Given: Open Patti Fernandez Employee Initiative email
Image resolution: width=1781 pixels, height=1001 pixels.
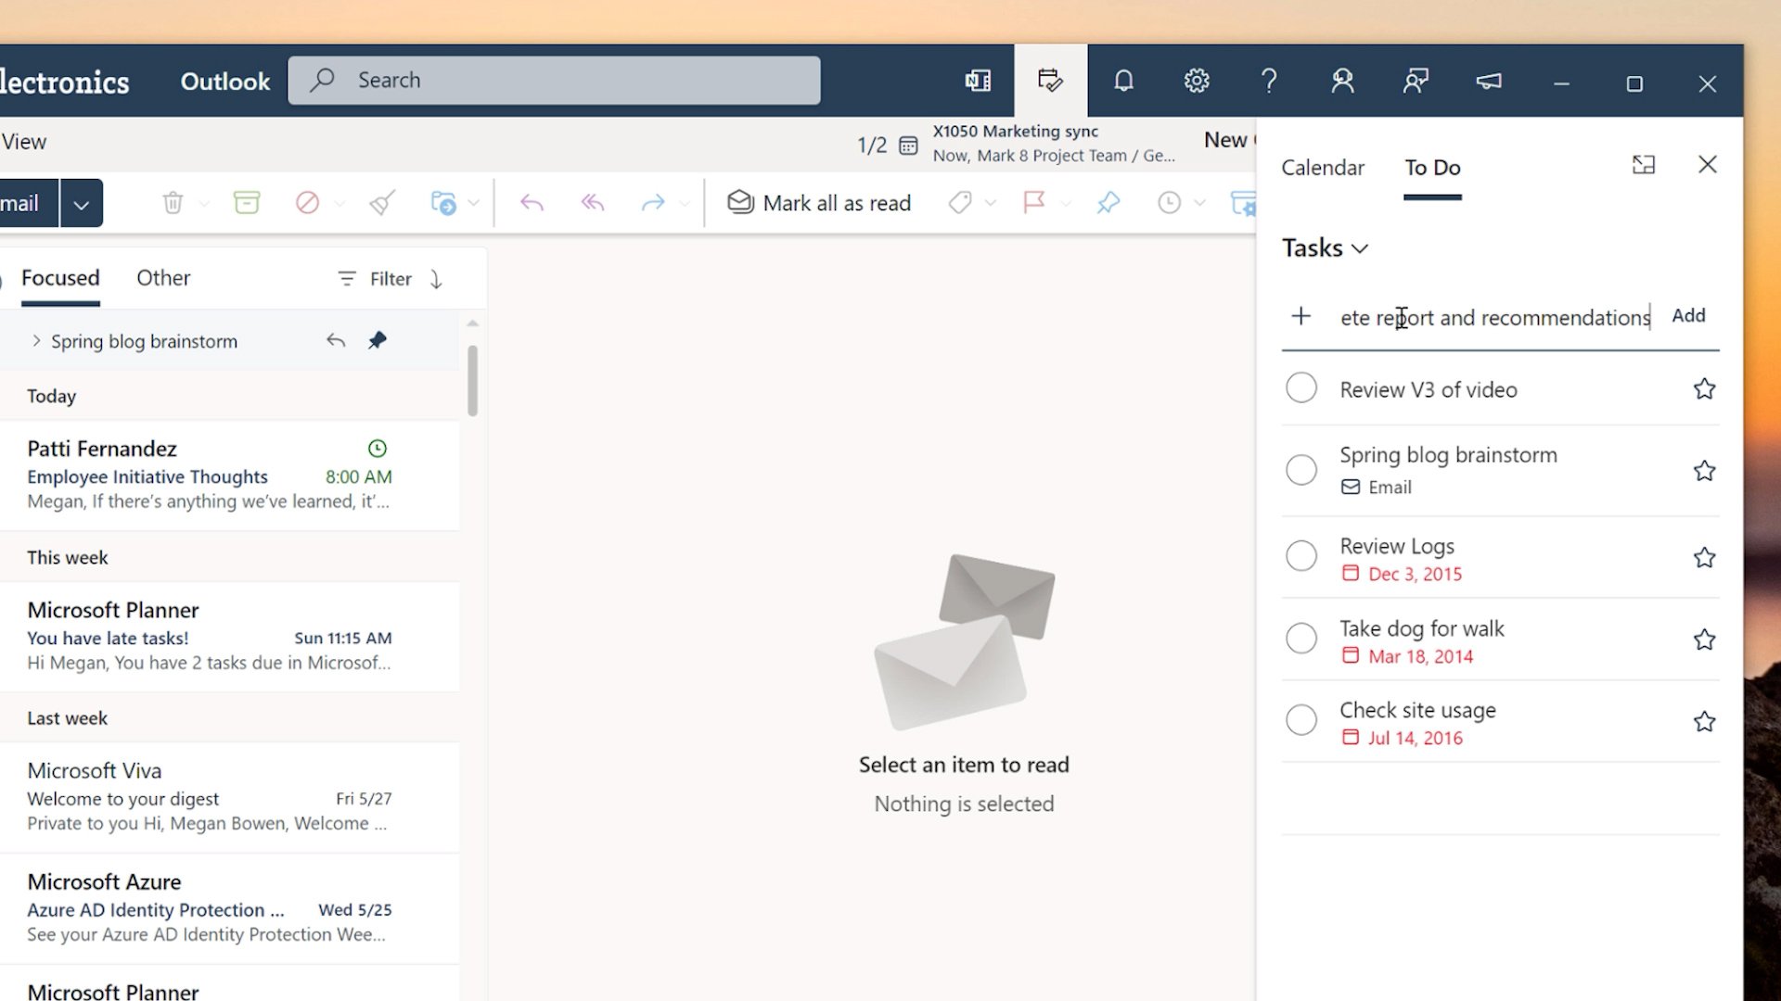Looking at the screenshot, I should 229,475.
